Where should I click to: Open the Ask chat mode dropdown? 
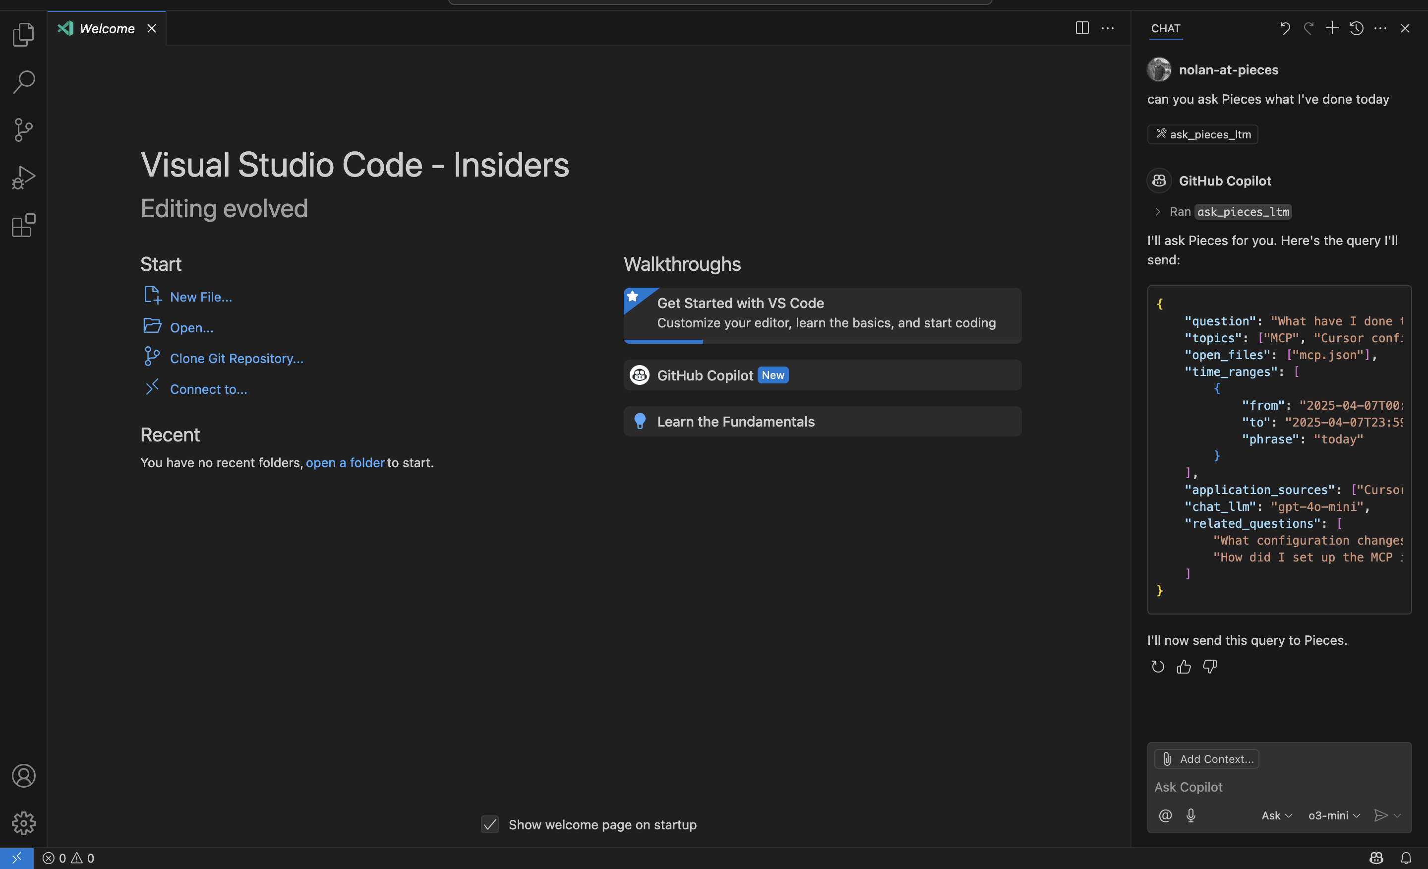(1277, 815)
